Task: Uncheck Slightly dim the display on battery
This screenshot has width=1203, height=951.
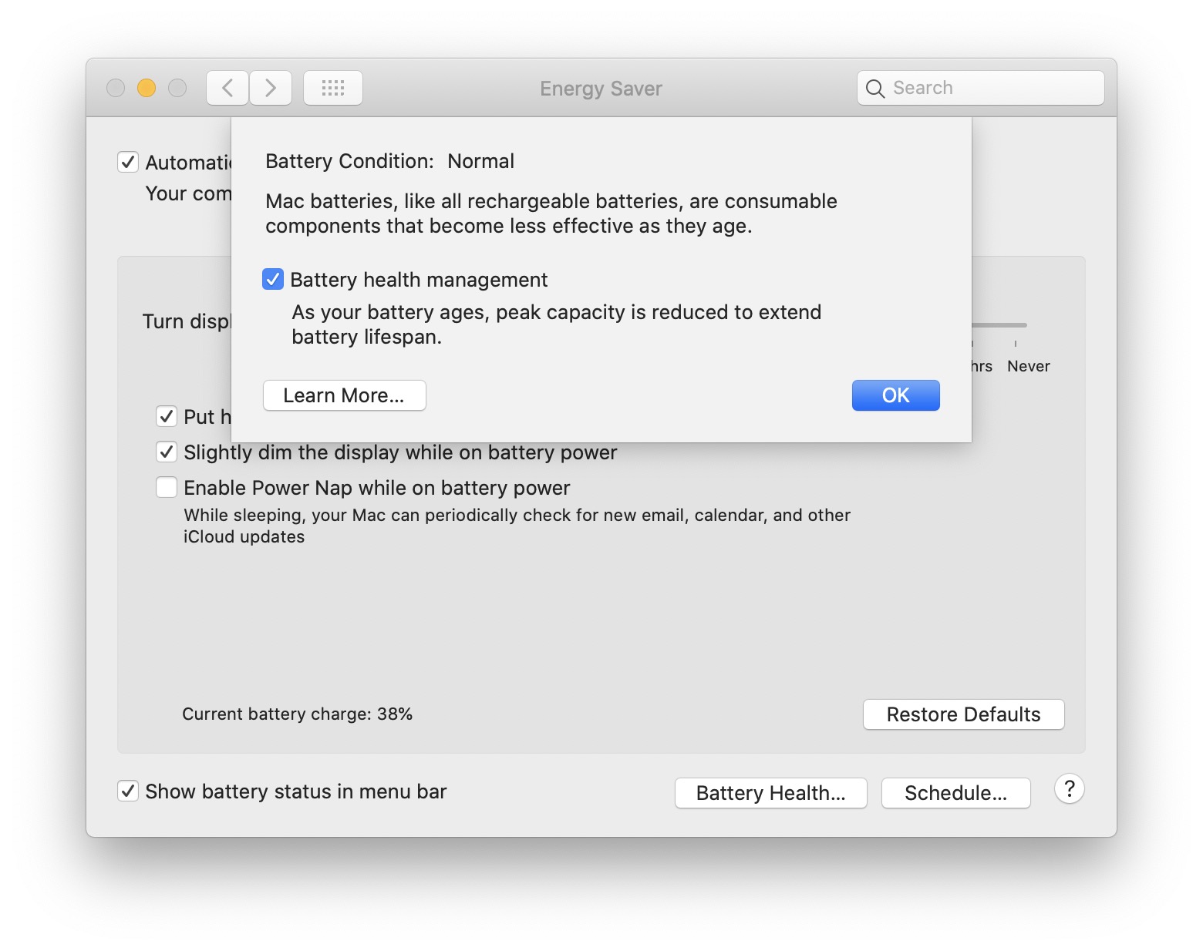Action: click(x=167, y=452)
